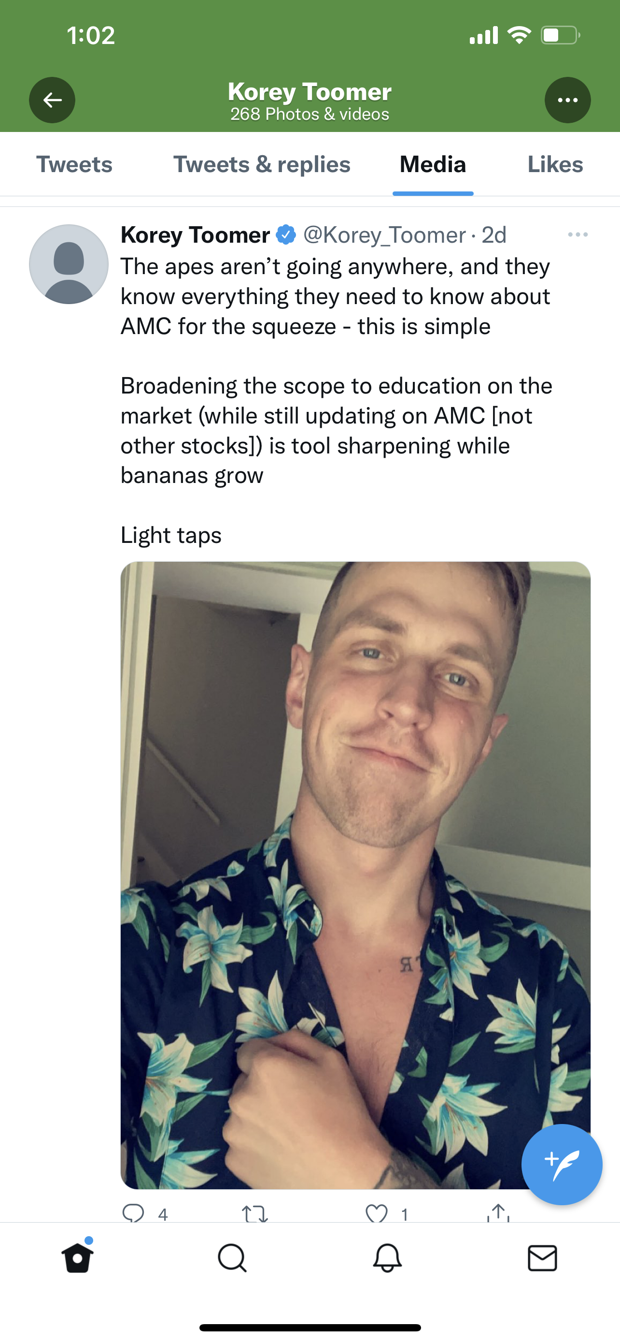Screen dimensions: 620x1343
Task: Like the tweet with the heart icon
Action: pyautogui.click(x=376, y=1214)
